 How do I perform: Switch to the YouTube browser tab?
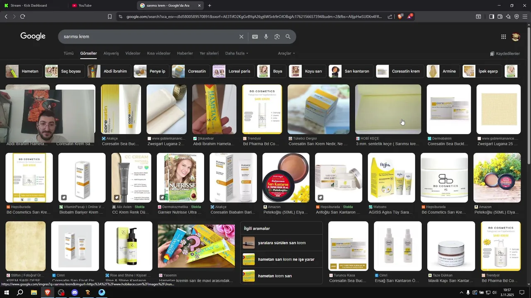point(102,5)
